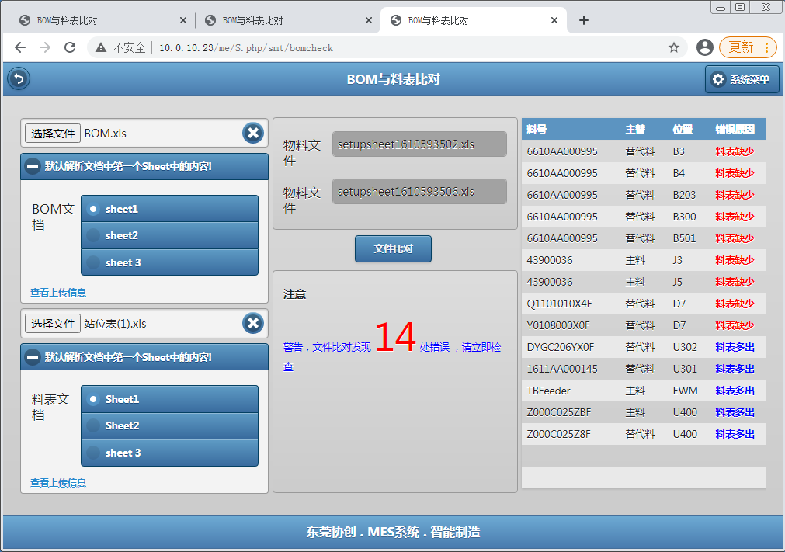This screenshot has width=785, height=552.
Task: Click the browser reload icon
Action: click(70, 47)
